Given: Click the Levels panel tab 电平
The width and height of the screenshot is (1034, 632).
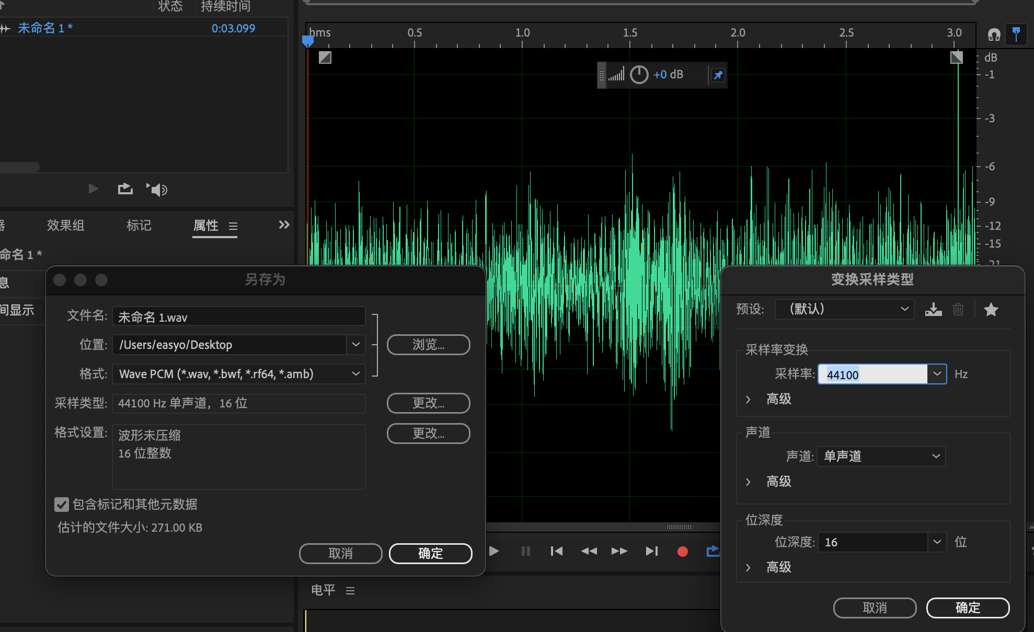Looking at the screenshot, I should coord(323,590).
